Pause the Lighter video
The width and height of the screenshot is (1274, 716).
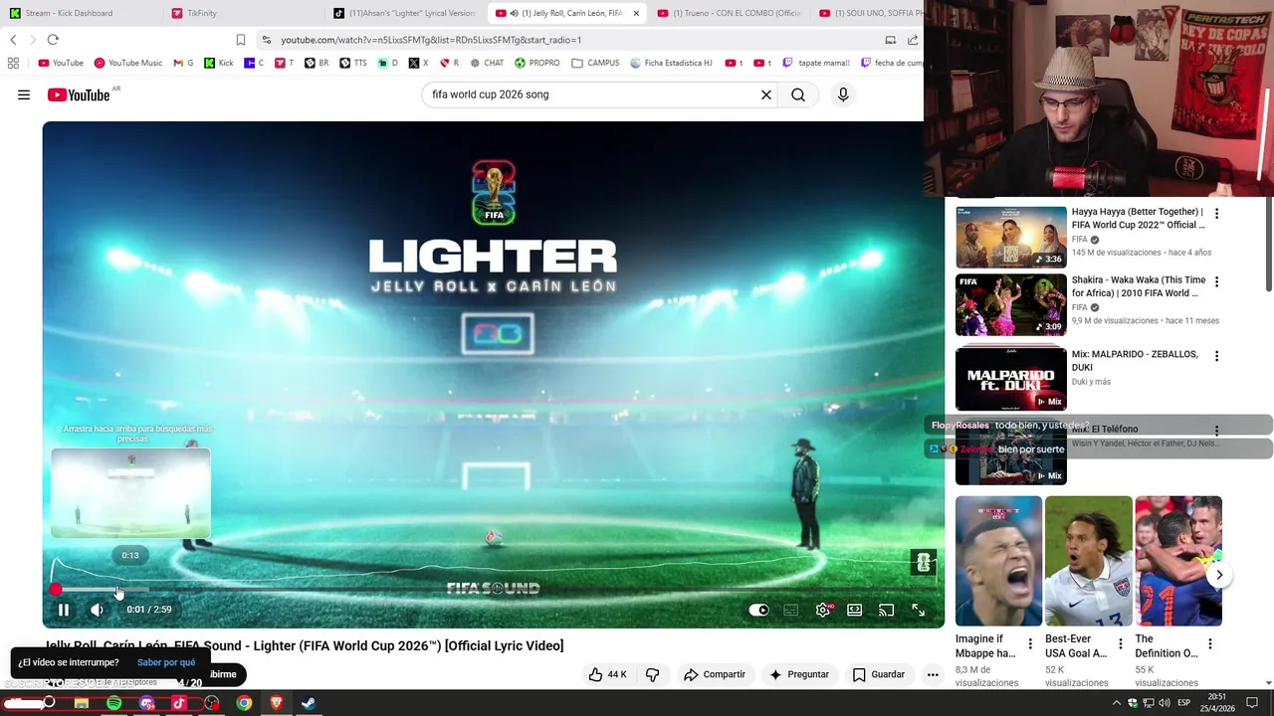click(64, 610)
